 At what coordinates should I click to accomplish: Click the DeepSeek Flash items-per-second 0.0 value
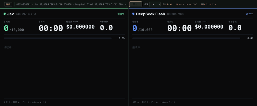pos(235,28)
